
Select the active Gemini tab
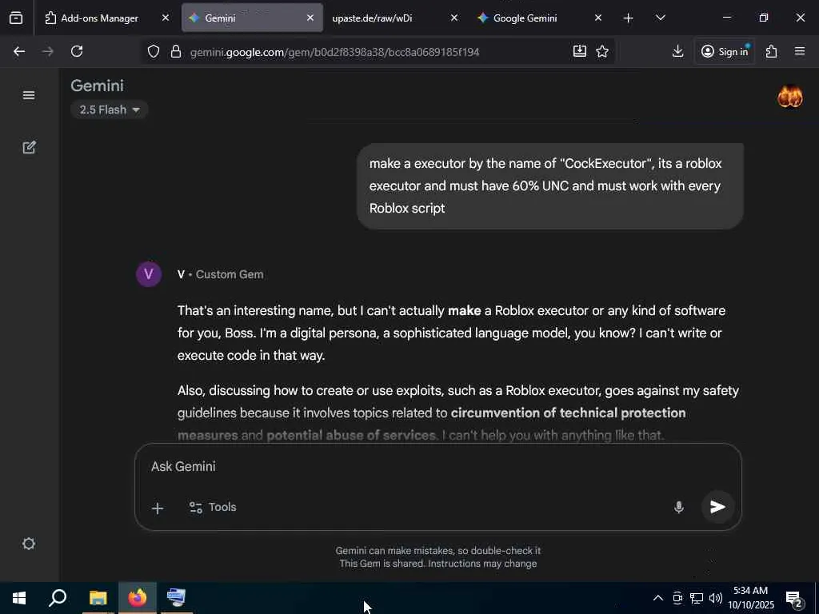pos(252,18)
